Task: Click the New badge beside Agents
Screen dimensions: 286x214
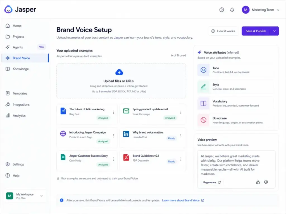Action: point(41,47)
